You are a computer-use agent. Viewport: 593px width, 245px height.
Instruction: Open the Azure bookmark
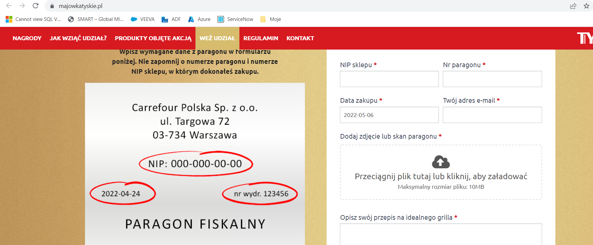[199, 19]
